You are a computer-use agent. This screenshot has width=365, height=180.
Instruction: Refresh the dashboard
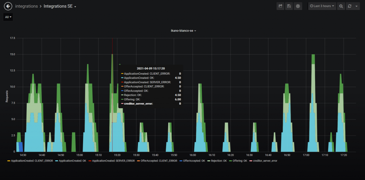pos(350,6)
